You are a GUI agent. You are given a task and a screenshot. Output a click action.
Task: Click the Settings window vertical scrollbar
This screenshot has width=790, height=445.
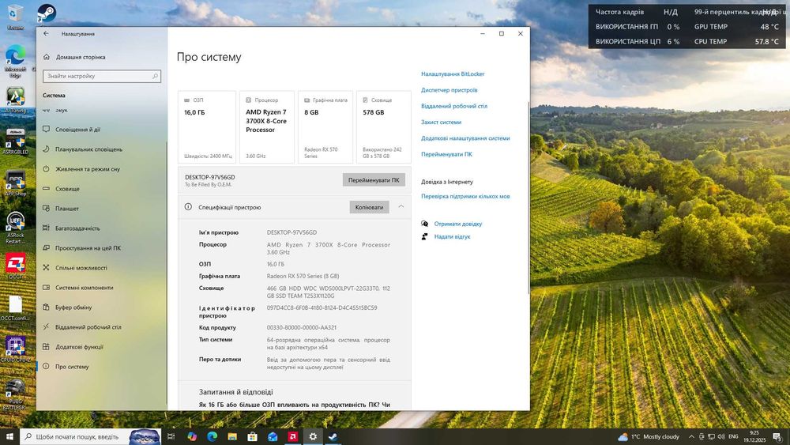coord(528,197)
